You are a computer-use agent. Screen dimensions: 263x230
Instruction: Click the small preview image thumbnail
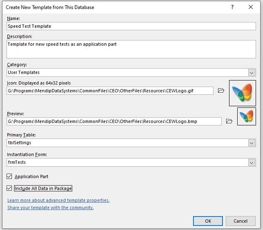point(246,116)
